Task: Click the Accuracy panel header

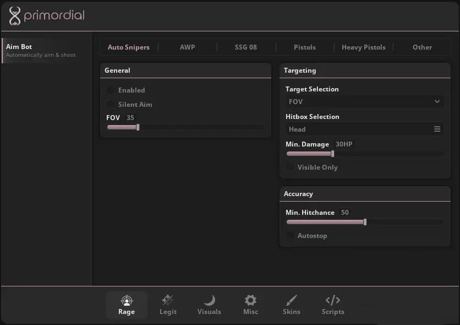Action: tap(365, 194)
